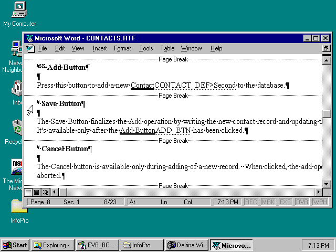Select the InfoPro folder on desktop
The height and width of the screenshot is (252, 336).
point(19,207)
